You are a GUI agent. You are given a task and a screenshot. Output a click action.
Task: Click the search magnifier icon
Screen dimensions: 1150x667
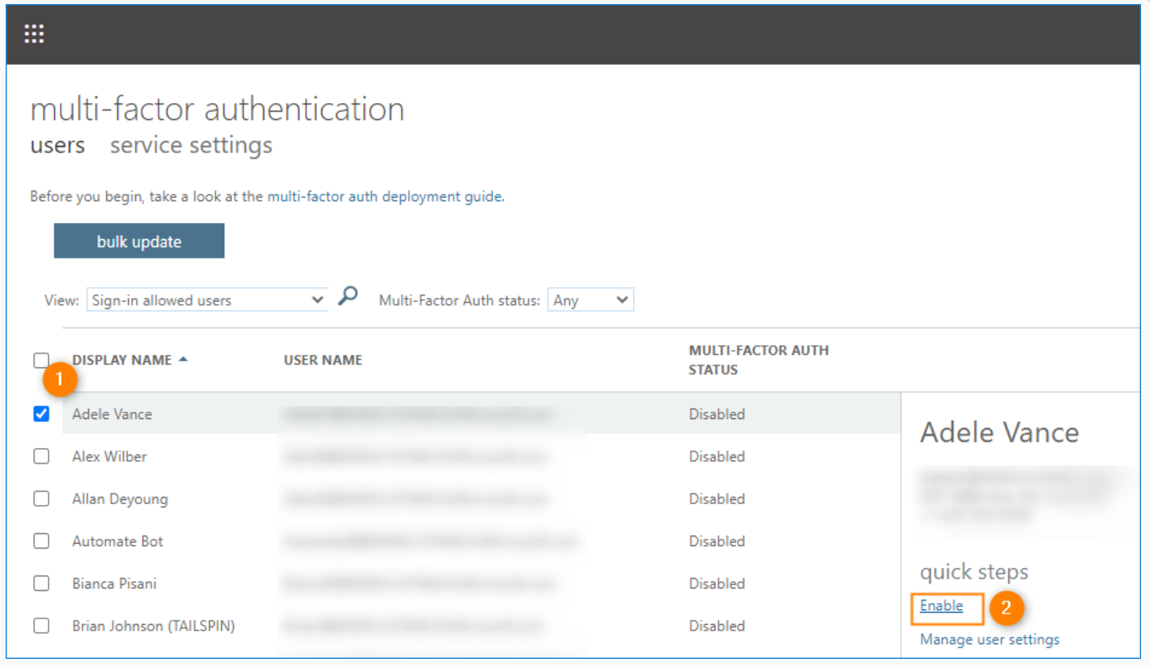click(347, 297)
